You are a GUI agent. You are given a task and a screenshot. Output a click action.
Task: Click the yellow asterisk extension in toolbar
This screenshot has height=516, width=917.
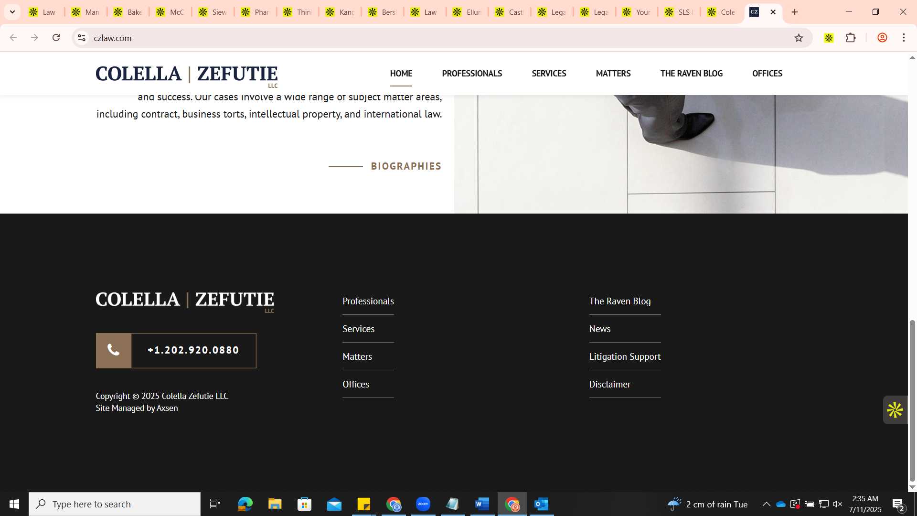(x=829, y=38)
